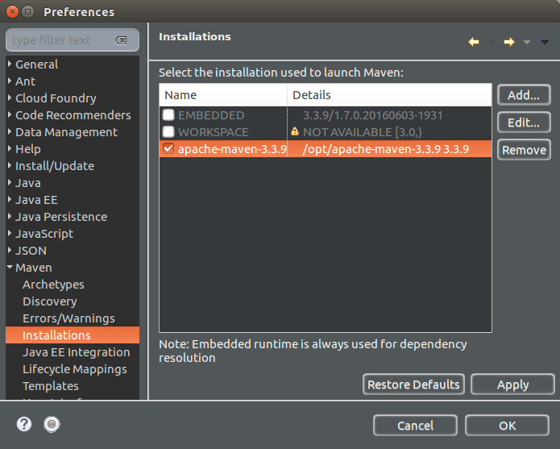This screenshot has width=560, height=449.
Task: Expand the General tree node
Action: point(10,64)
